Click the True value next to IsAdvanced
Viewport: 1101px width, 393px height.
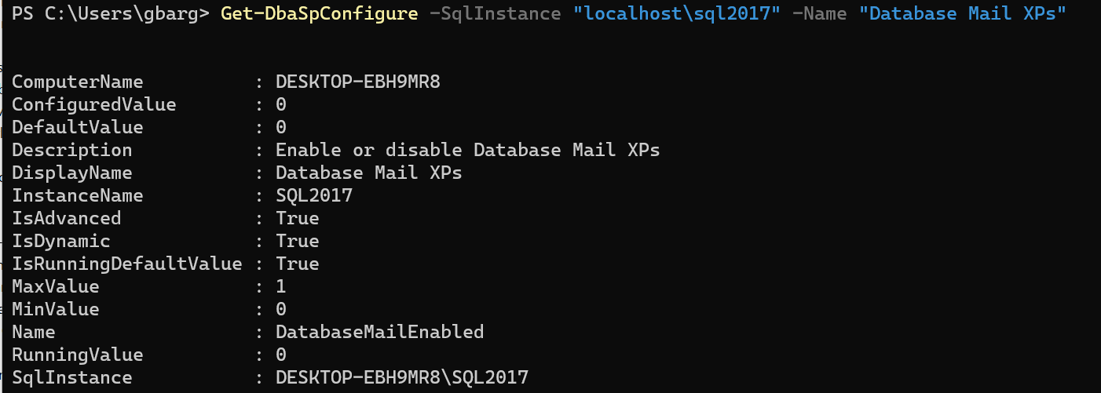click(x=298, y=218)
